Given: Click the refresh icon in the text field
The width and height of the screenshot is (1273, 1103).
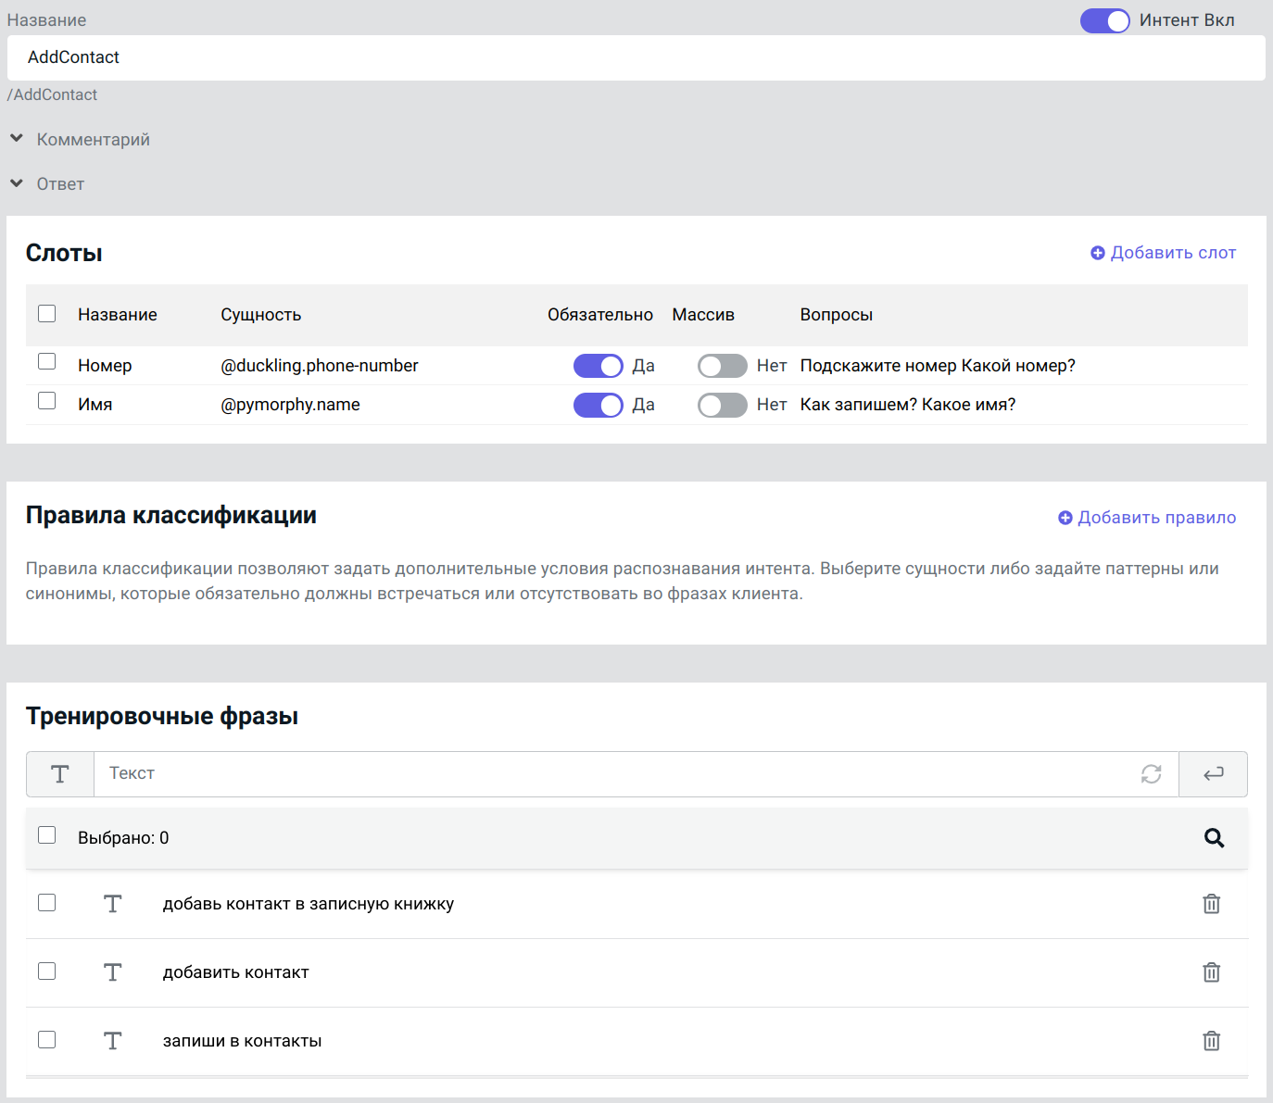Looking at the screenshot, I should [x=1151, y=774].
